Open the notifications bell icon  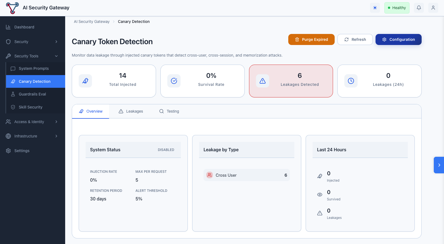(x=419, y=8)
